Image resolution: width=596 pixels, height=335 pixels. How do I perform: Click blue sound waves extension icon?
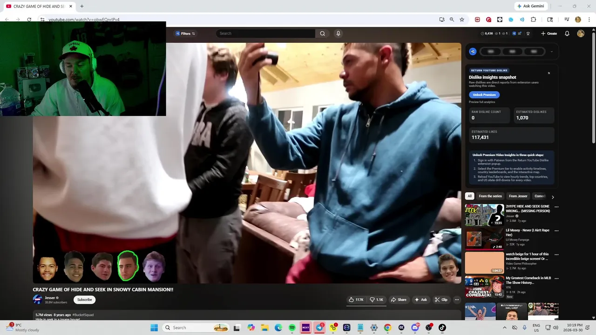pos(522,20)
